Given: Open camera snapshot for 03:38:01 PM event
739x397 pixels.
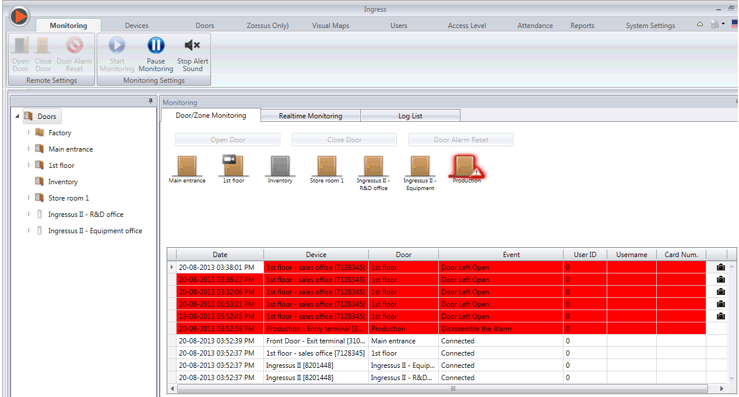Looking at the screenshot, I should (721, 268).
